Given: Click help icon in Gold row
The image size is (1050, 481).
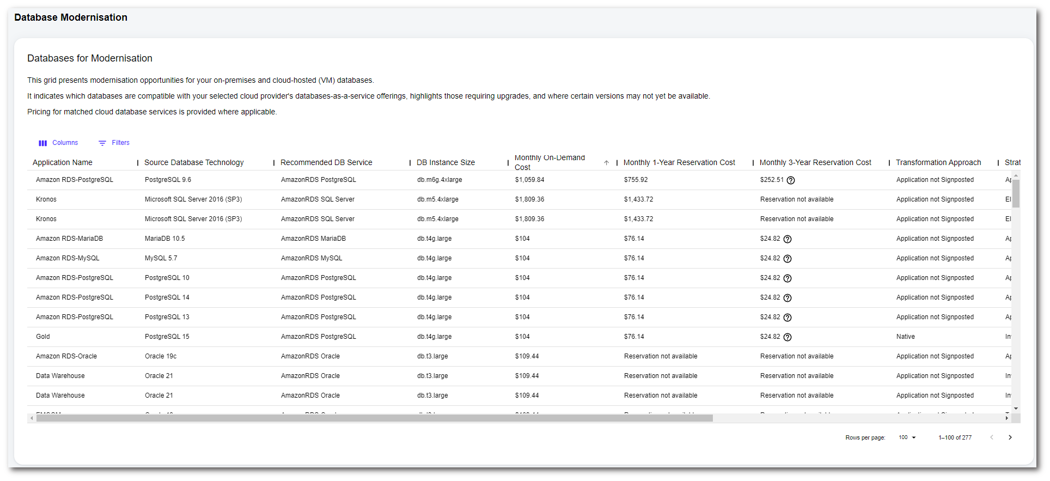Looking at the screenshot, I should (787, 337).
